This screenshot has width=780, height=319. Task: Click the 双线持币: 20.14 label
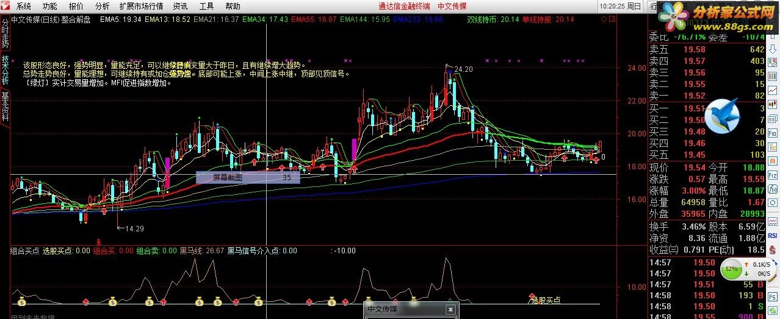click(493, 19)
